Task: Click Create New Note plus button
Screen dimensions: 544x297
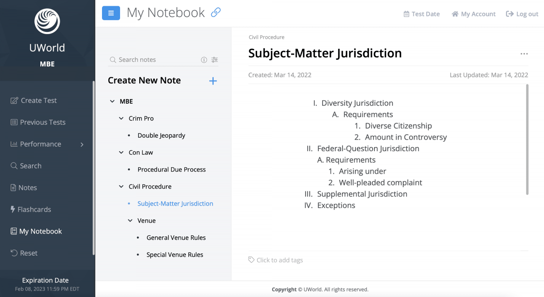Action: (x=213, y=81)
